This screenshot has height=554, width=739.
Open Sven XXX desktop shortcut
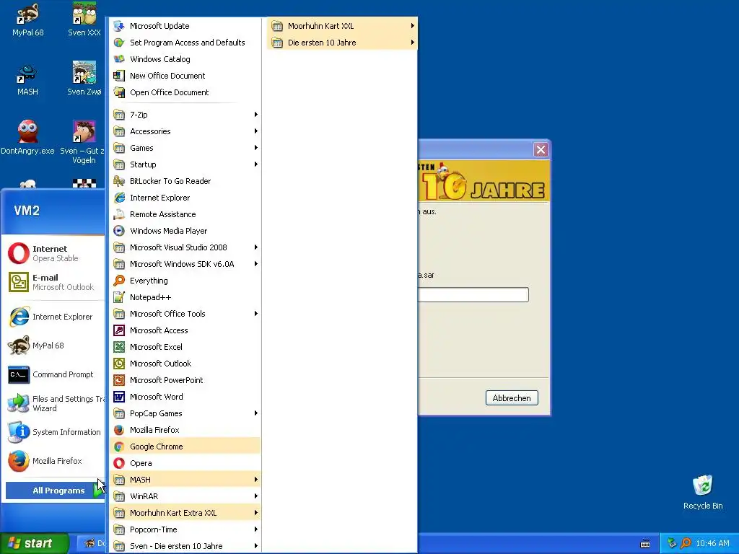pos(84,21)
